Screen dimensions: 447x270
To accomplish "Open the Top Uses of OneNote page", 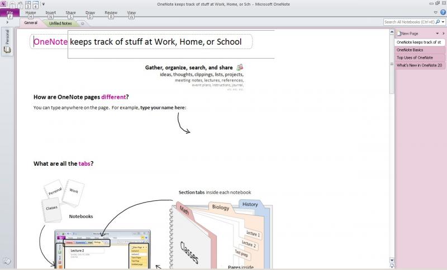I will [x=420, y=57].
